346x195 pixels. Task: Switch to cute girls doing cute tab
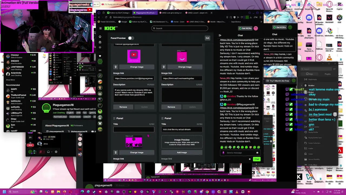[x=171, y=13]
